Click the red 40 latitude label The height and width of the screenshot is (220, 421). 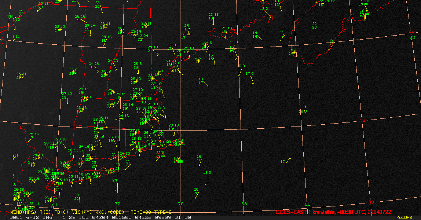coord(371,202)
